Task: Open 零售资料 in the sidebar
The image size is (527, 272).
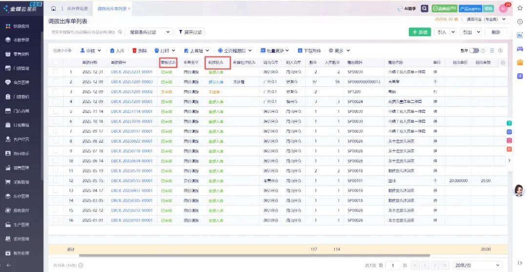Action: pyautogui.click(x=18, y=54)
